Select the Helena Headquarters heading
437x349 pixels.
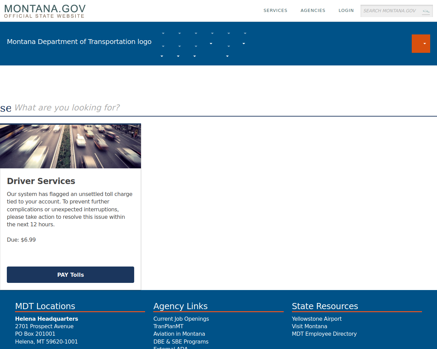(46, 319)
